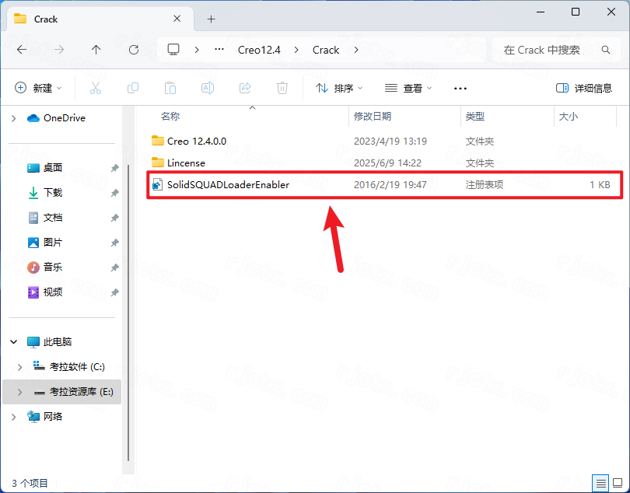630x493 pixels.
Task: Unpin 视频 using its pin icon
Action: coord(115,292)
